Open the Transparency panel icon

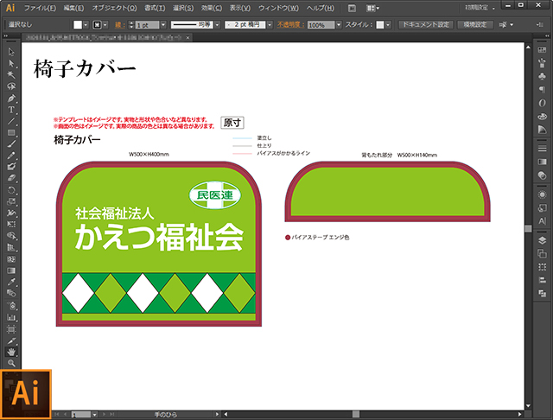542,175
